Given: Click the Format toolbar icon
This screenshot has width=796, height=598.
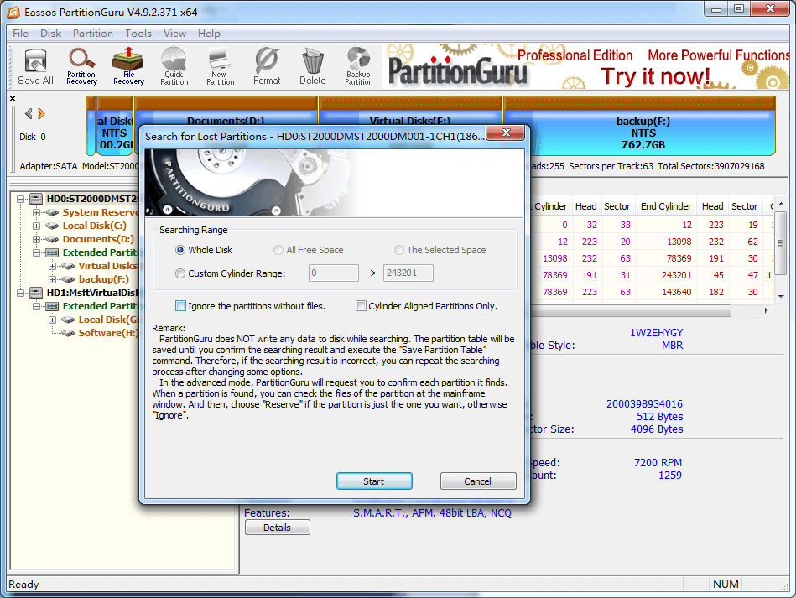Looking at the screenshot, I should coord(267,66).
